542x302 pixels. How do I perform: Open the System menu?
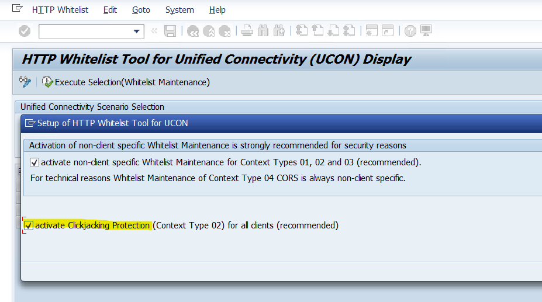179,10
